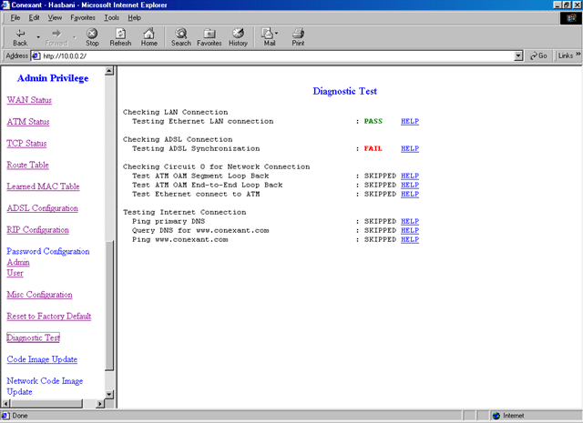This screenshot has width=583, height=423.
Task: Click the page icon in address bar
Action: pos(36,56)
